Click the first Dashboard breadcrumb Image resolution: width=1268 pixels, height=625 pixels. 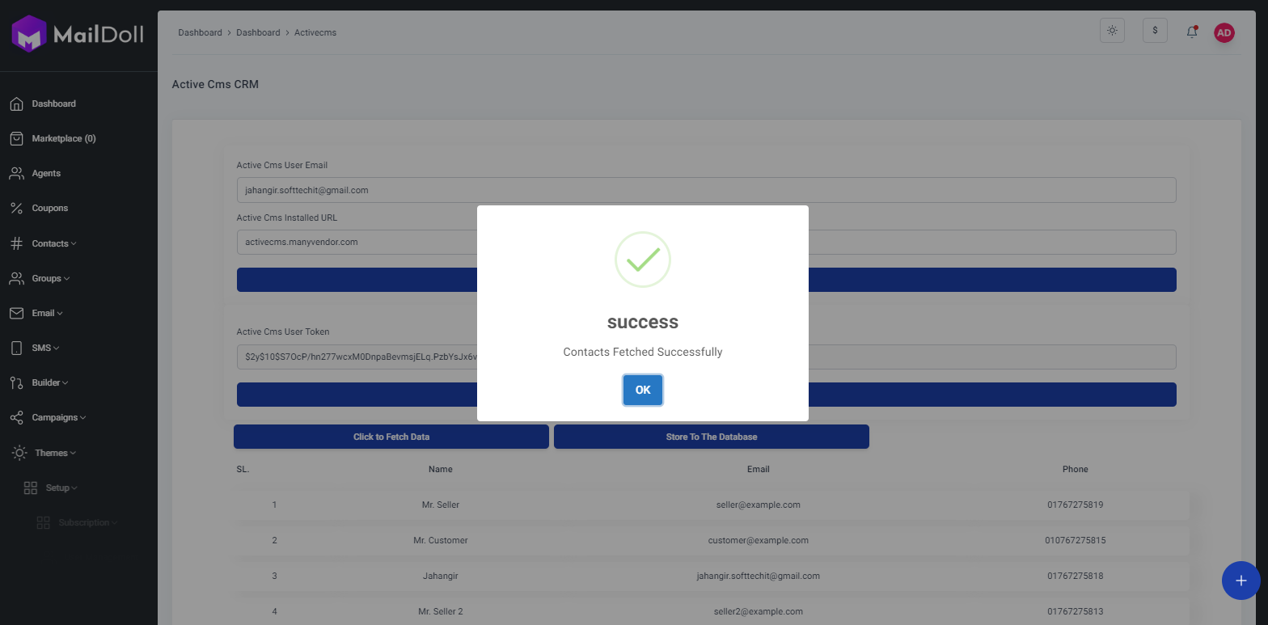coord(200,32)
